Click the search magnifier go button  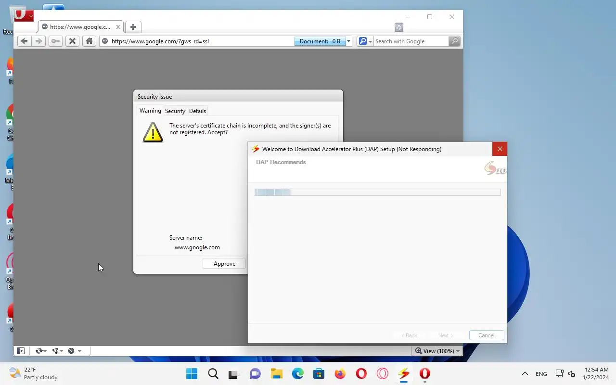(454, 41)
